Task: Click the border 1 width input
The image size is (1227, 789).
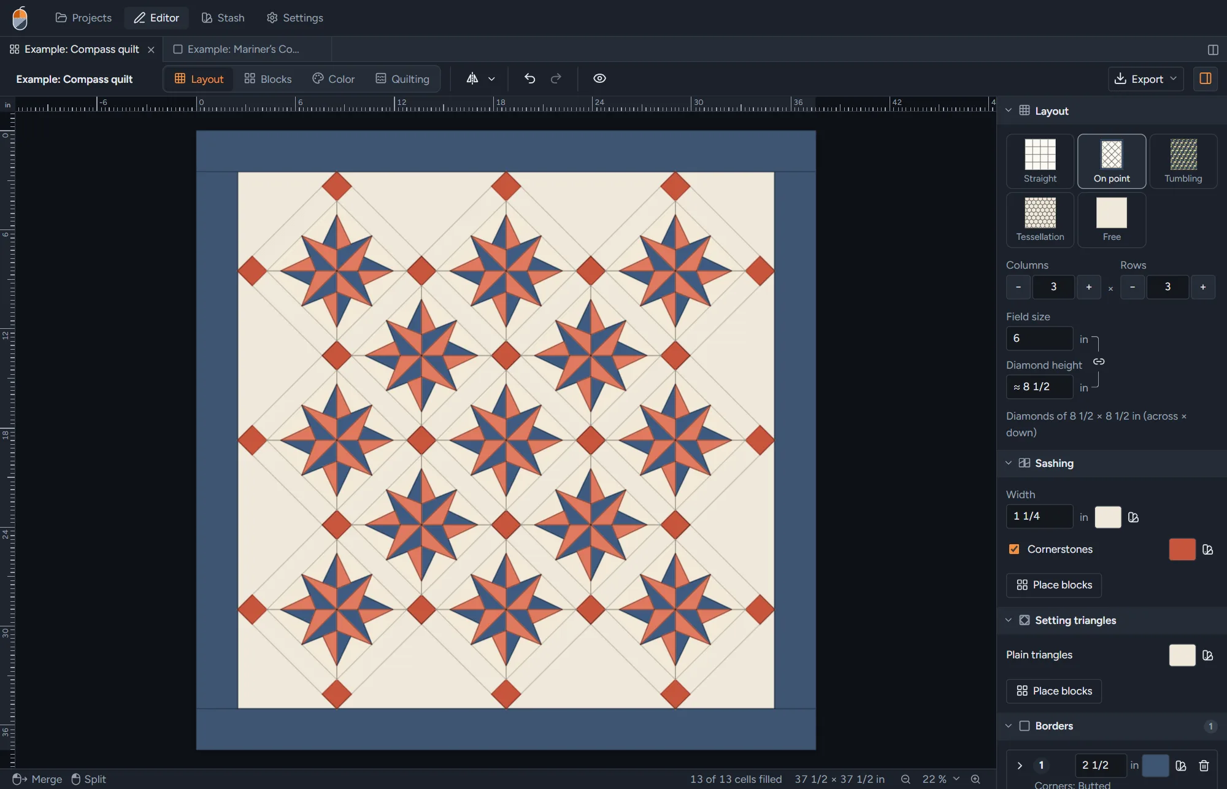Action: pos(1101,766)
